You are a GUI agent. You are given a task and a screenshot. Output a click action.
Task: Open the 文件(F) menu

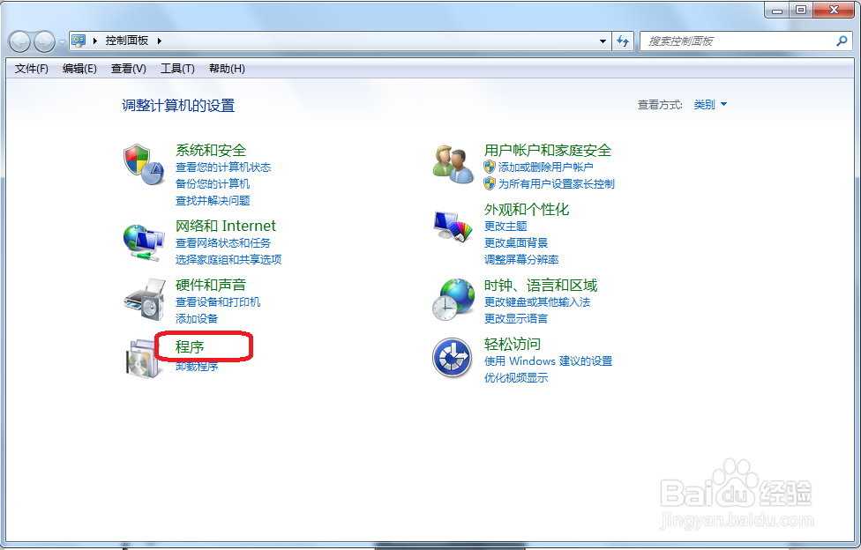tap(31, 69)
